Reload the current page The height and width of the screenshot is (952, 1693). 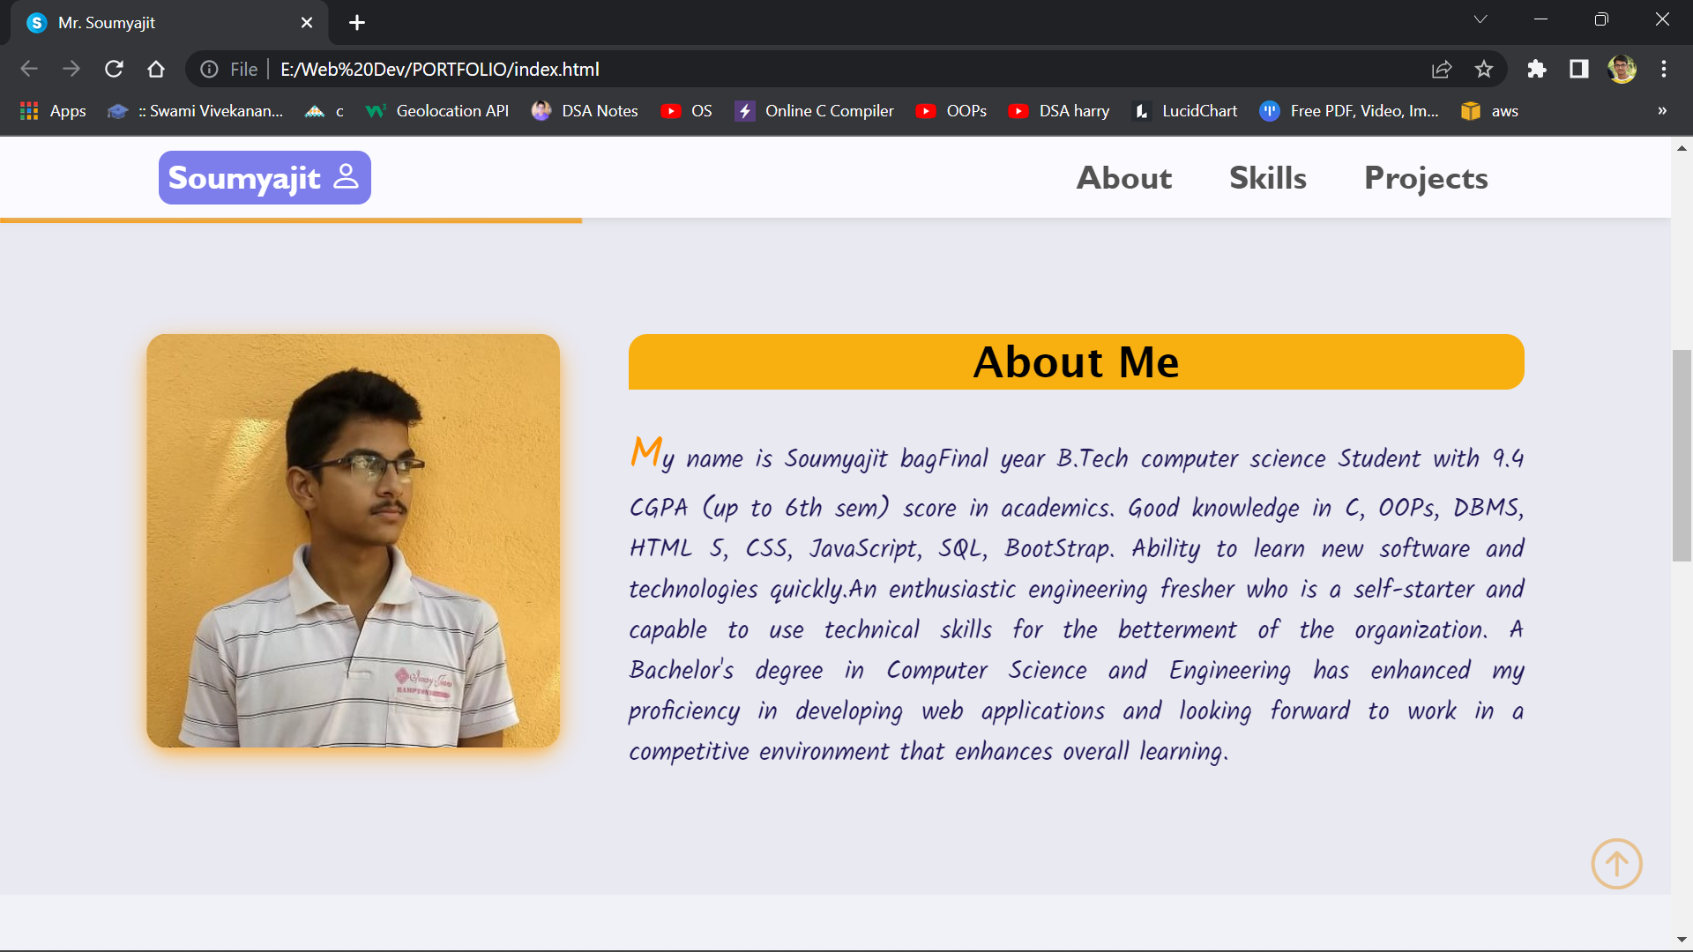coord(114,69)
